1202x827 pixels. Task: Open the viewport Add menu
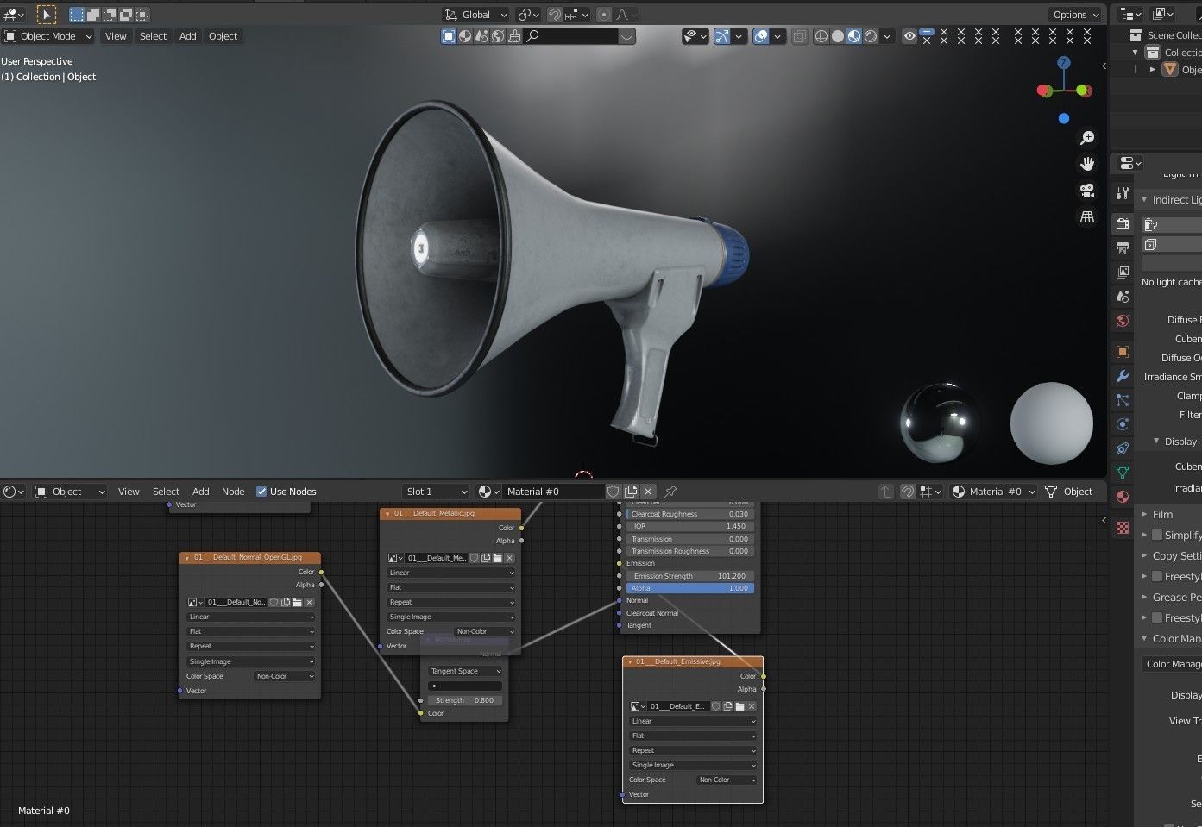click(187, 36)
